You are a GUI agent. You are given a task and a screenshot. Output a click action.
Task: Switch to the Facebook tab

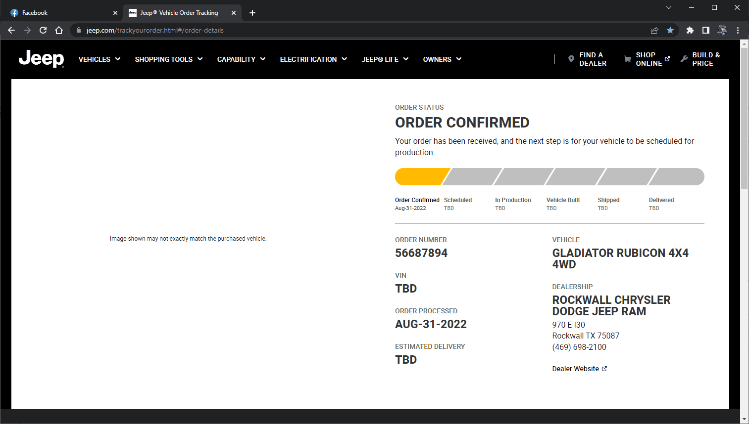click(x=62, y=13)
